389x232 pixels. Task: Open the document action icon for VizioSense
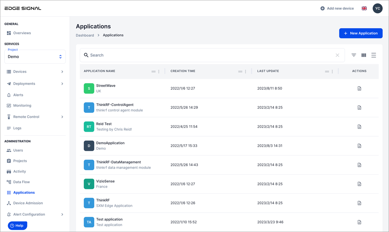pos(359,184)
